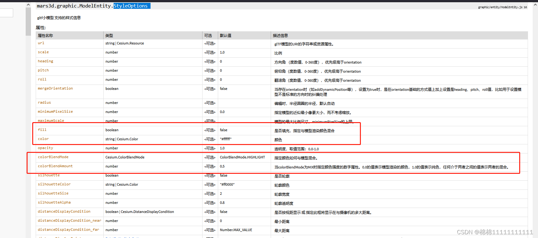
Task: Click the description '最大距离'
Action: (282, 231)
